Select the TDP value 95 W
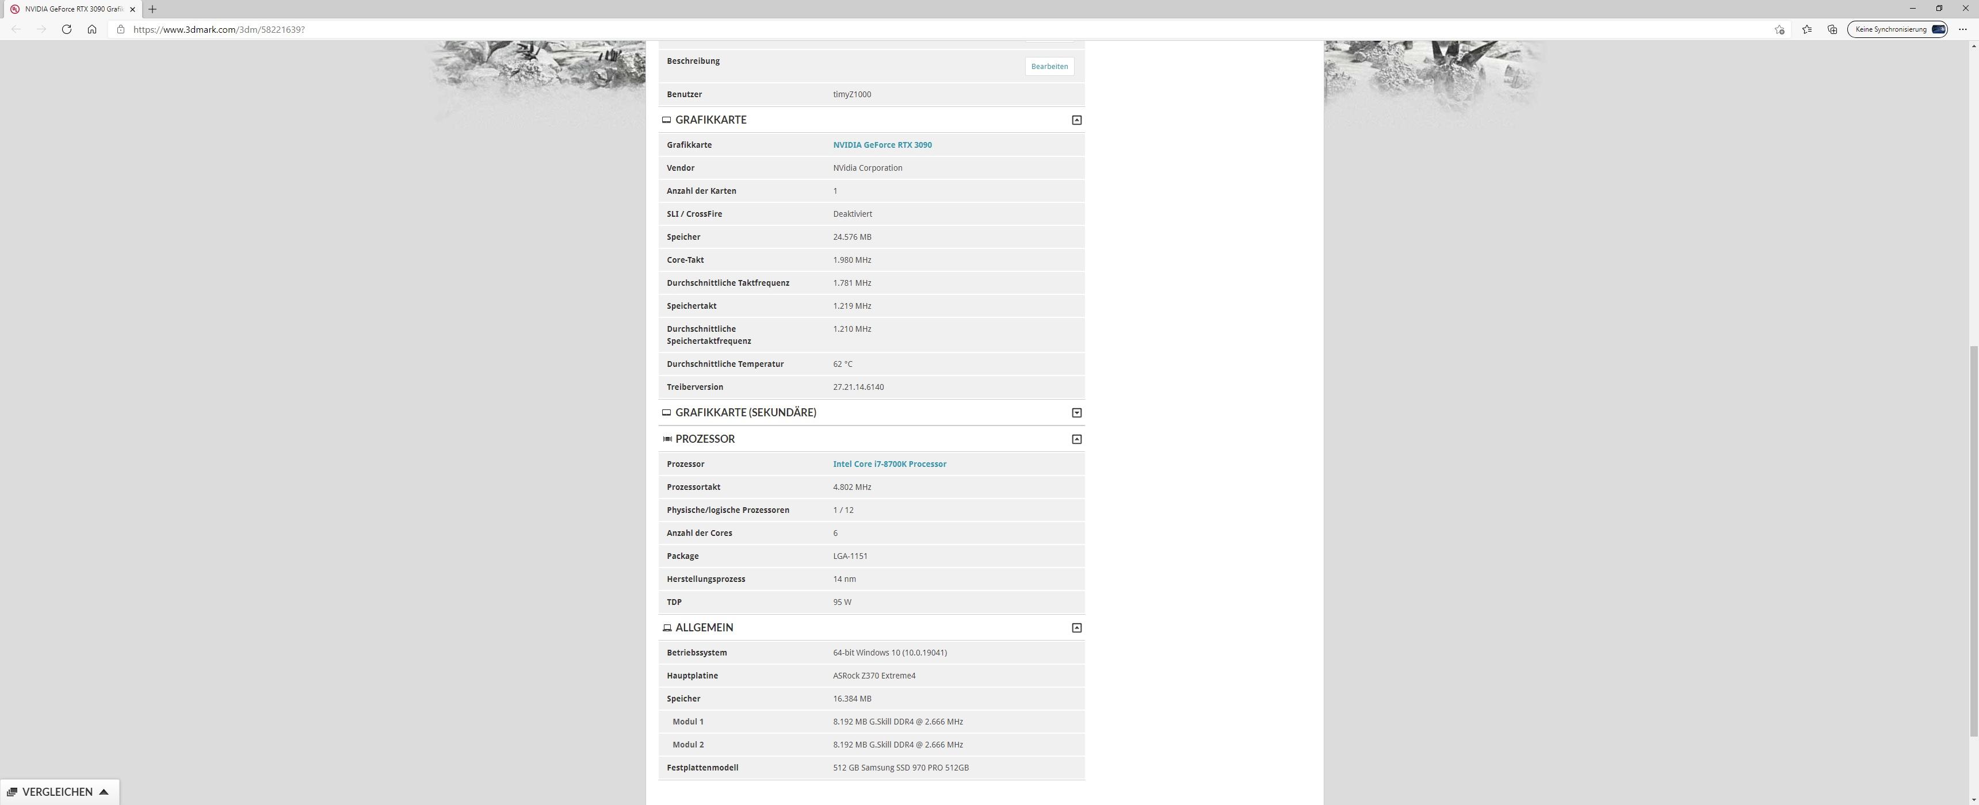1979x805 pixels. (x=842, y=602)
